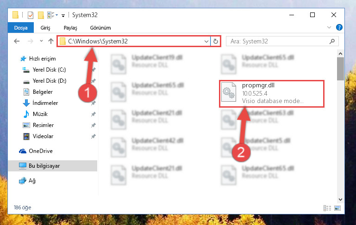
Task: Expand the address bar history dropdown
Action: tap(206, 41)
